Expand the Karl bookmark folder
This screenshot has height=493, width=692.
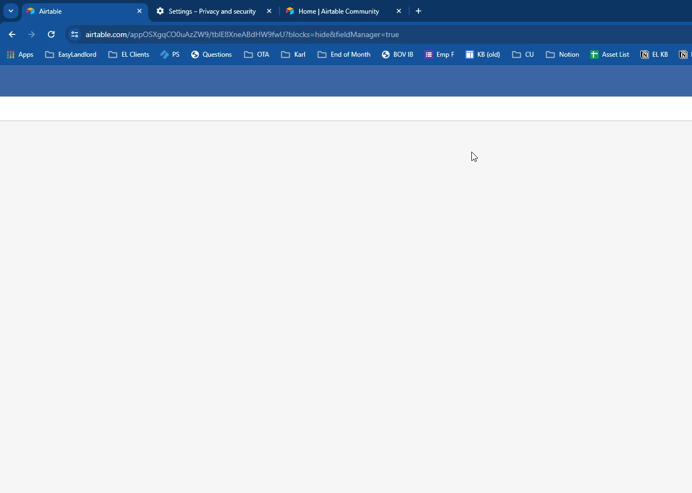293,55
